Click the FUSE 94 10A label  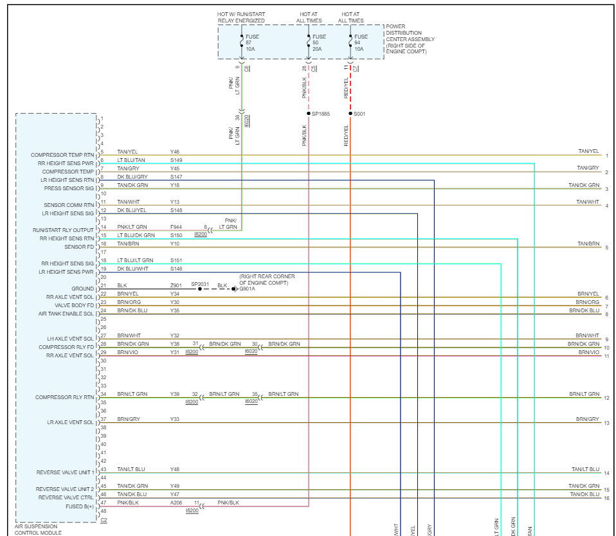click(361, 43)
